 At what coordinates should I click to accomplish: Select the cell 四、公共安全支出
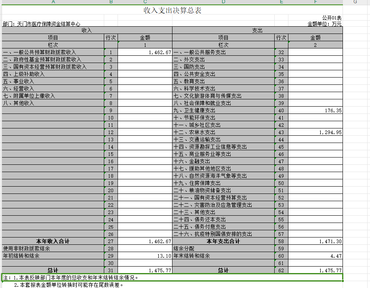point(223,74)
